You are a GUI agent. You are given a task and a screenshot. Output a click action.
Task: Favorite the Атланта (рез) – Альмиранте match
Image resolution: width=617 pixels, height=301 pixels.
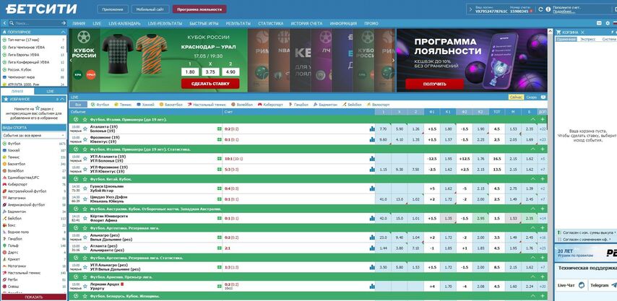(x=85, y=248)
